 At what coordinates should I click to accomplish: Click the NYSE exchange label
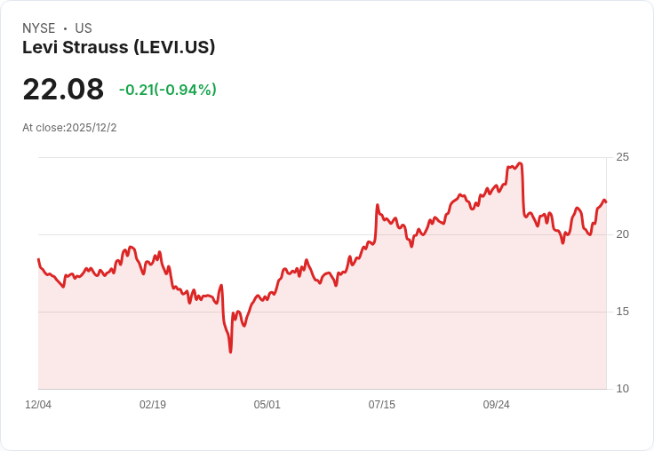(39, 28)
